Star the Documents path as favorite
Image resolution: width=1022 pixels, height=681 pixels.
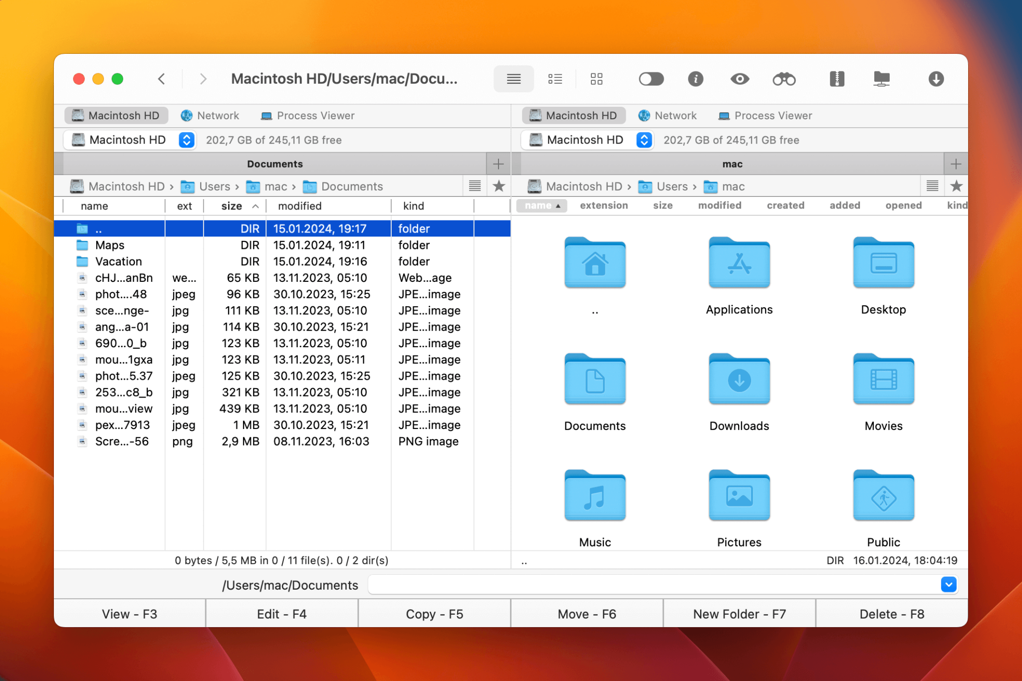click(499, 186)
